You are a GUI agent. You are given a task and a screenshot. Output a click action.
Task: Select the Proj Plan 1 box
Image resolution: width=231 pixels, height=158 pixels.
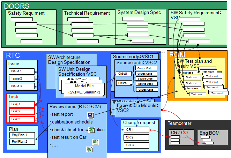(x=22, y=135)
